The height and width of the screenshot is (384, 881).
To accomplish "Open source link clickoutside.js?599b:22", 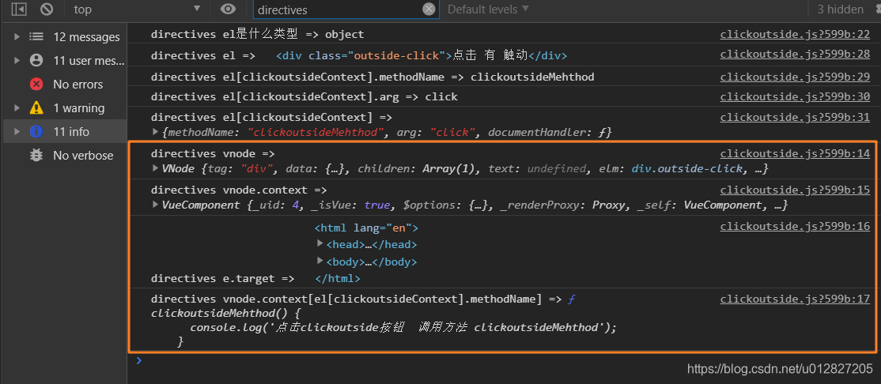I will pyautogui.click(x=795, y=34).
